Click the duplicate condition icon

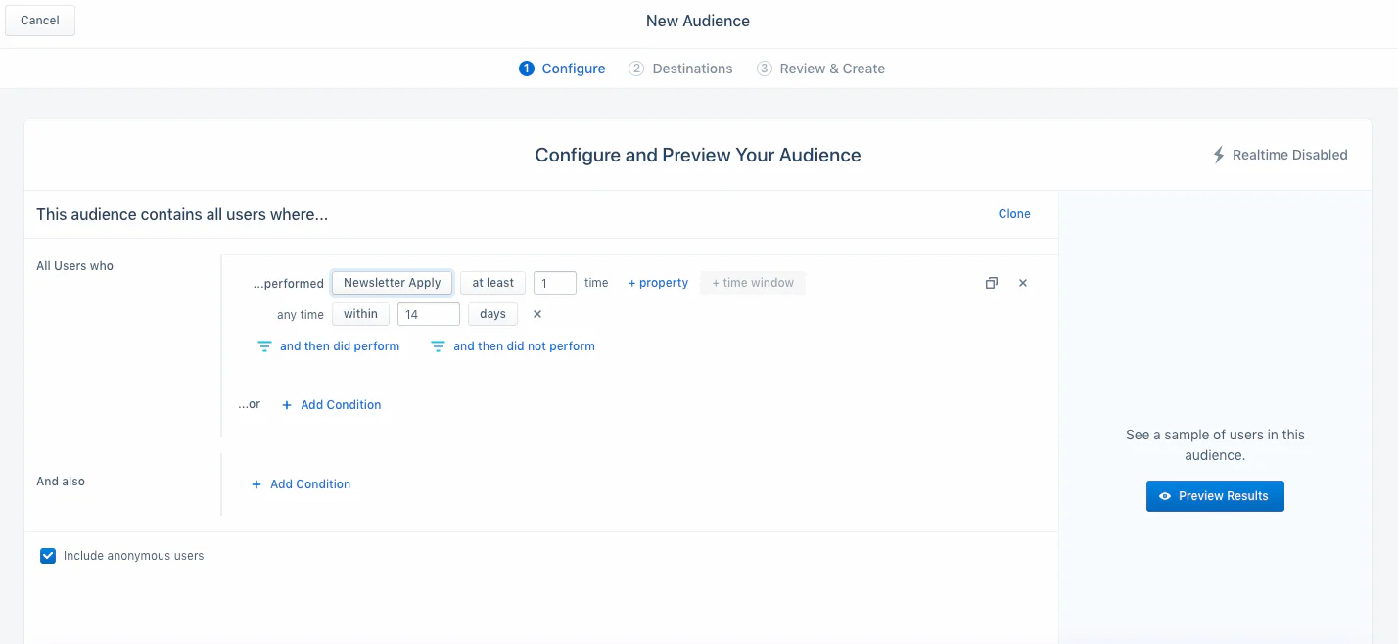pyautogui.click(x=991, y=283)
